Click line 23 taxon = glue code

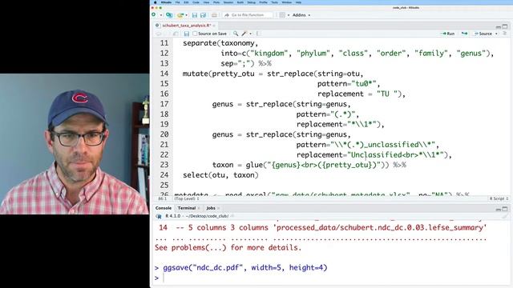pos(309,165)
